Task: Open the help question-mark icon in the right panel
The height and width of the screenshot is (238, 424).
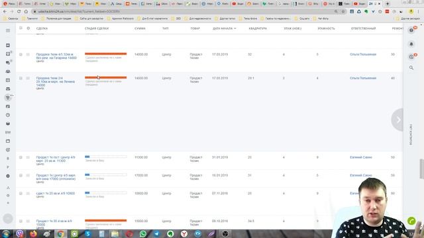Action: 411,30
